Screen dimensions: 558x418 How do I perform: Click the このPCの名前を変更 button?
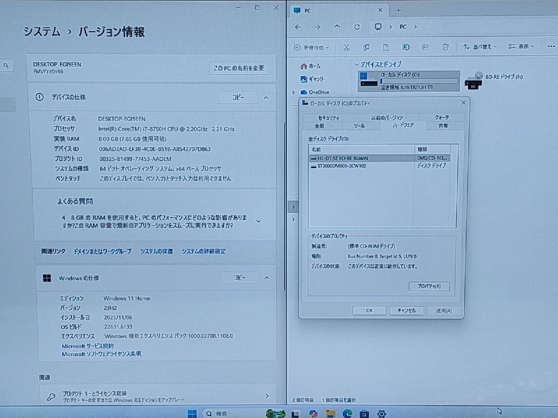(239, 68)
